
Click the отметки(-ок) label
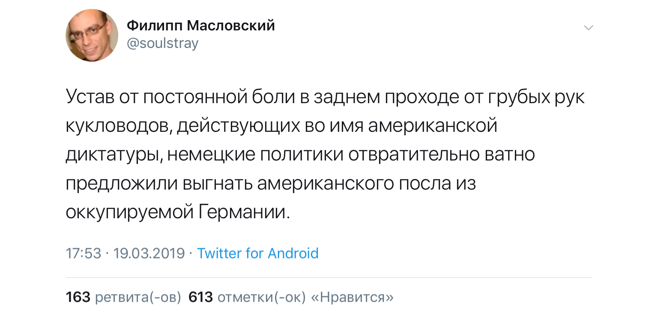tap(261, 297)
